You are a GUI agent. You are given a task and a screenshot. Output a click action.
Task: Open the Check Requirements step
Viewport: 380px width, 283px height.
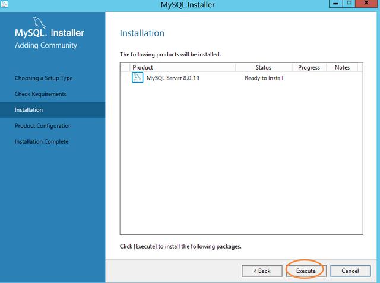(x=40, y=94)
